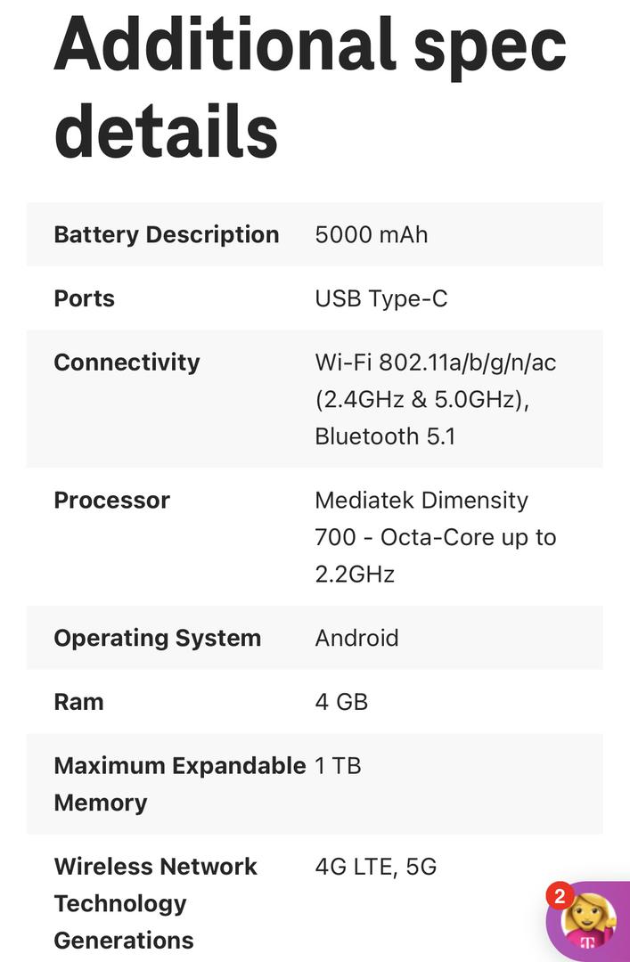Click the 4G LTE, 5G value
The width and height of the screenshot is (630, 962).
(376, 867)
